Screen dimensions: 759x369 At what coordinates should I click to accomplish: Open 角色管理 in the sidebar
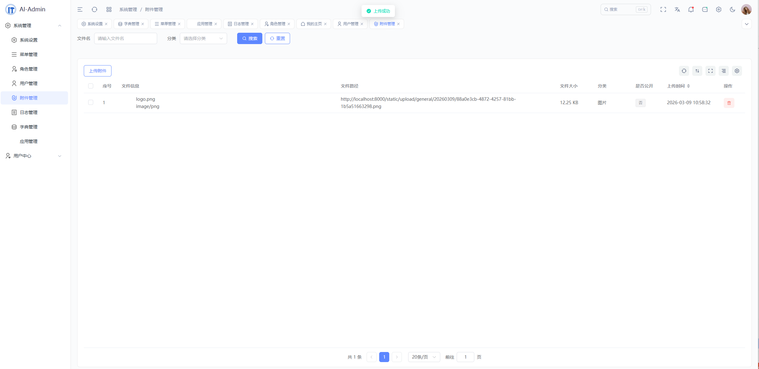tap(34, 69)
